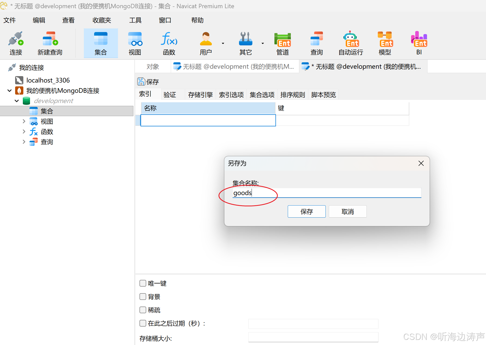The height and width of the screenshot is (345, 486).
Task: Expand the 查询 node in the sidebar
Action: (24, 142)
